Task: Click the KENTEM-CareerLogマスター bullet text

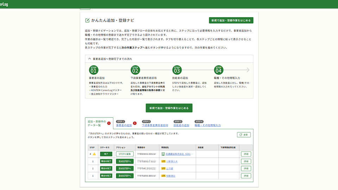Action: click(106, 90)
